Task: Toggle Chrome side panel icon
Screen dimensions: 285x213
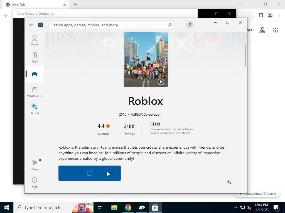Action: coord(261,15)
